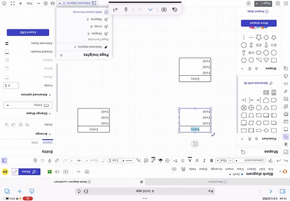Click the fit to screen expand icon
This screenshot has height=201, width=290.
point(13,3)
